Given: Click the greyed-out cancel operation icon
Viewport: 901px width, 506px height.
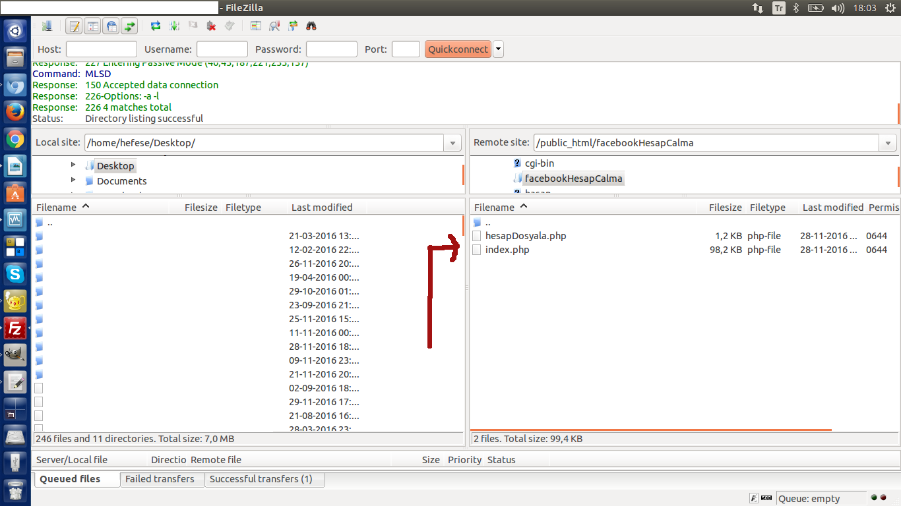Looking at the screenshot, I should tap(193, 26).
